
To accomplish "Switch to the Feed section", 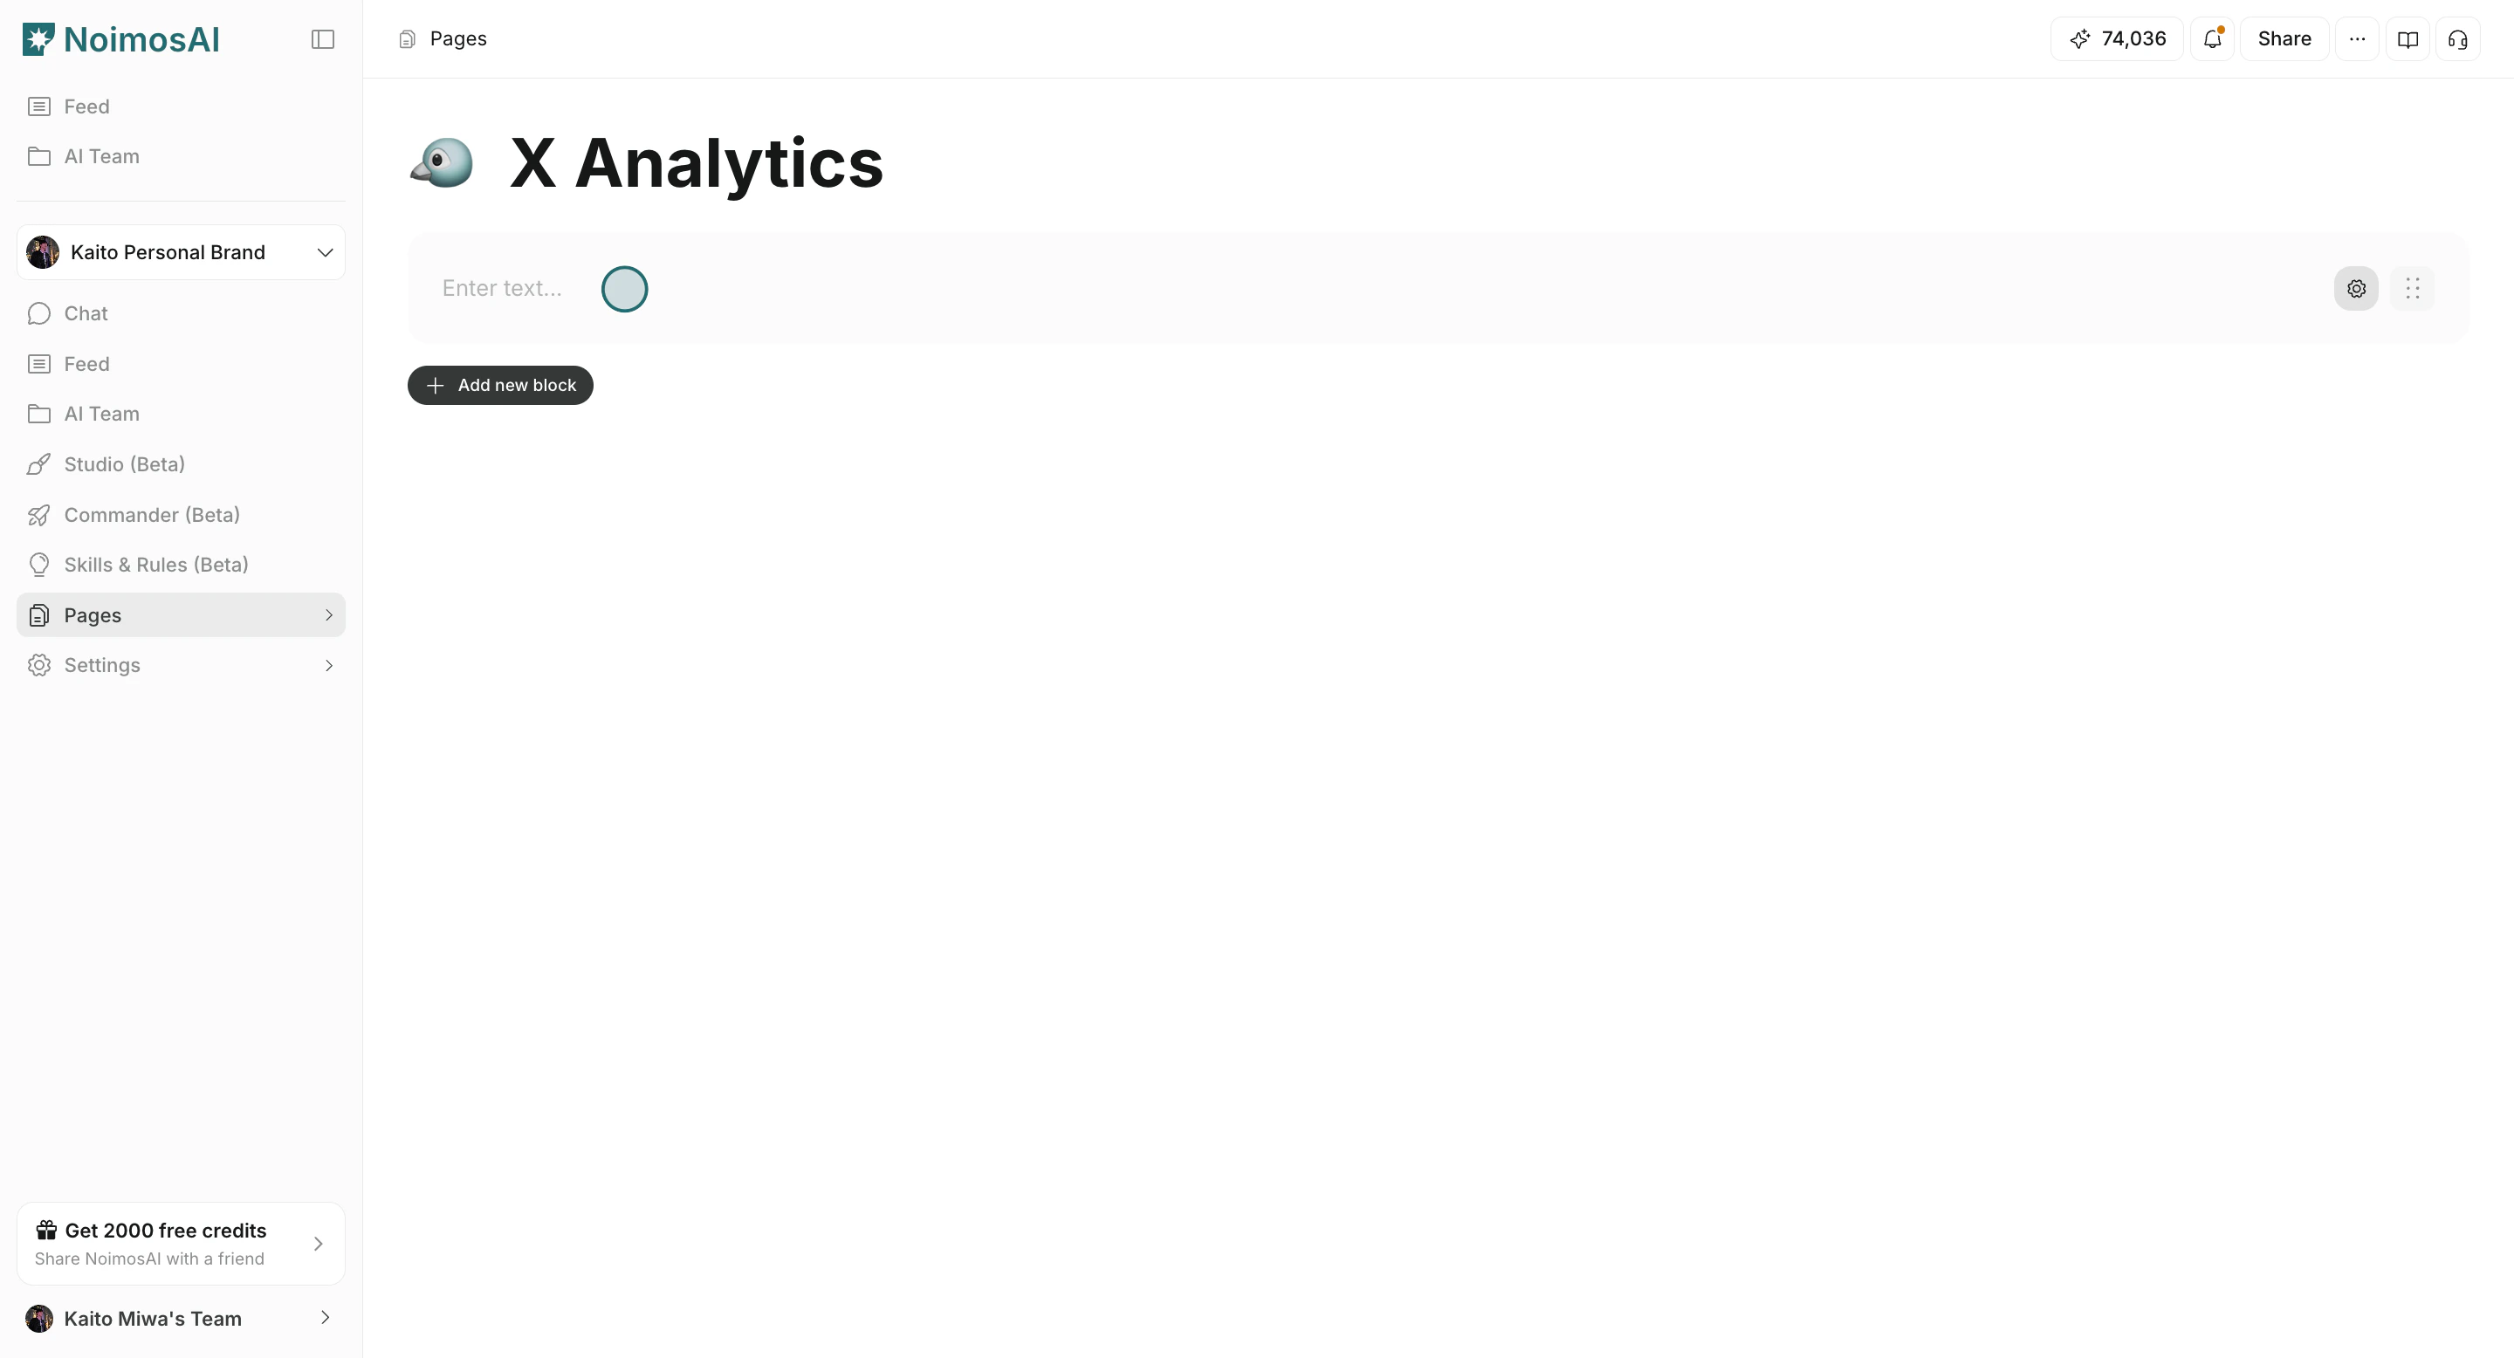I will 87,363.
